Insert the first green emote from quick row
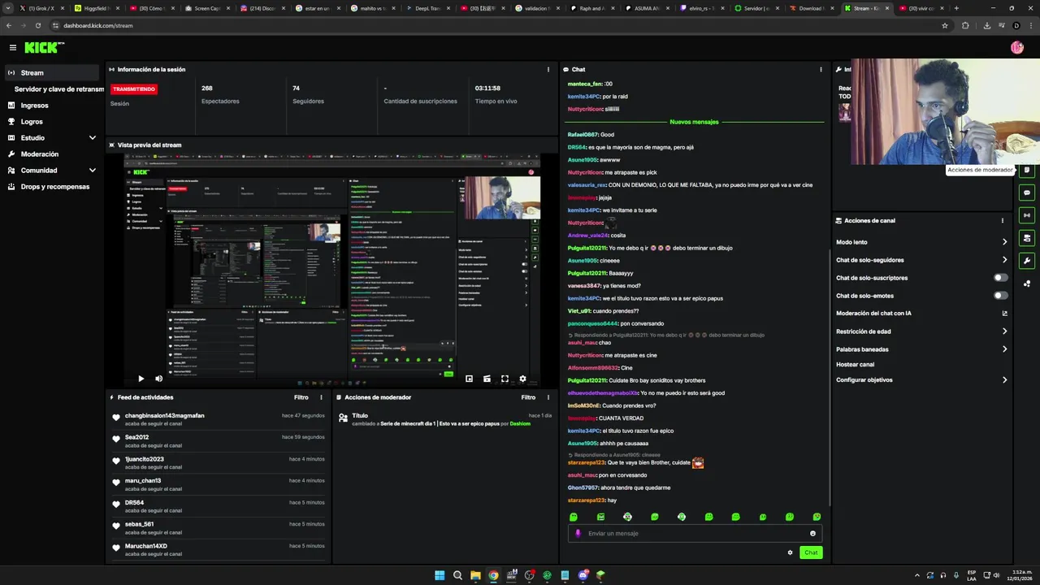The height and width of the screenshot is (585, 1040). pyautogui.click(x=574, y=517)
